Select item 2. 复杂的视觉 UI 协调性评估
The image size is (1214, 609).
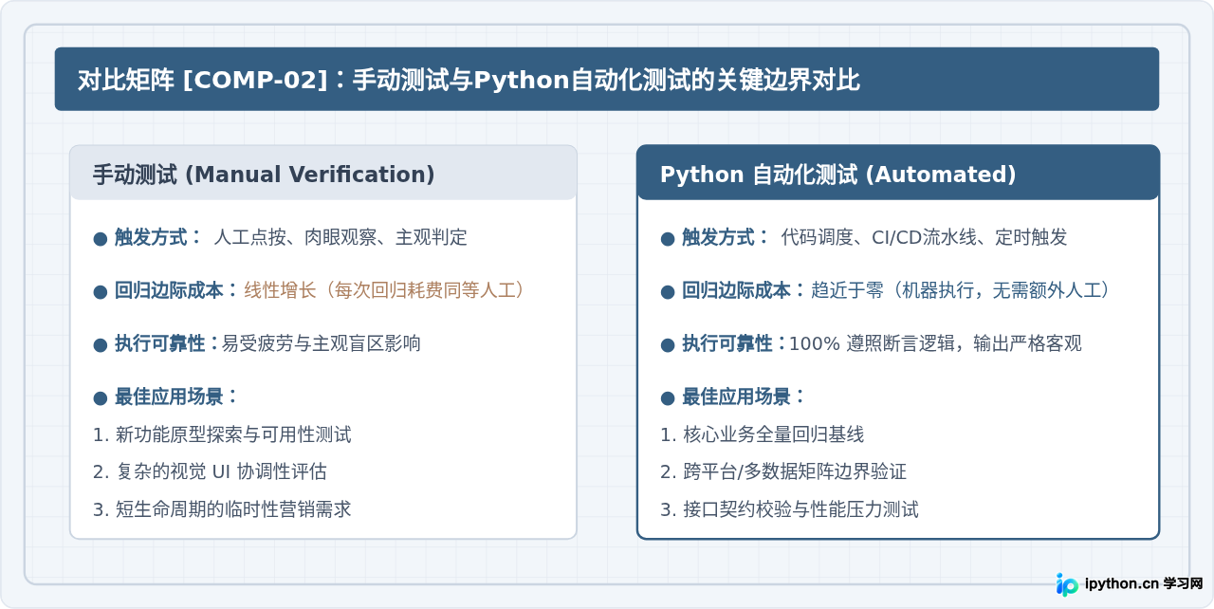coord(210,471)
